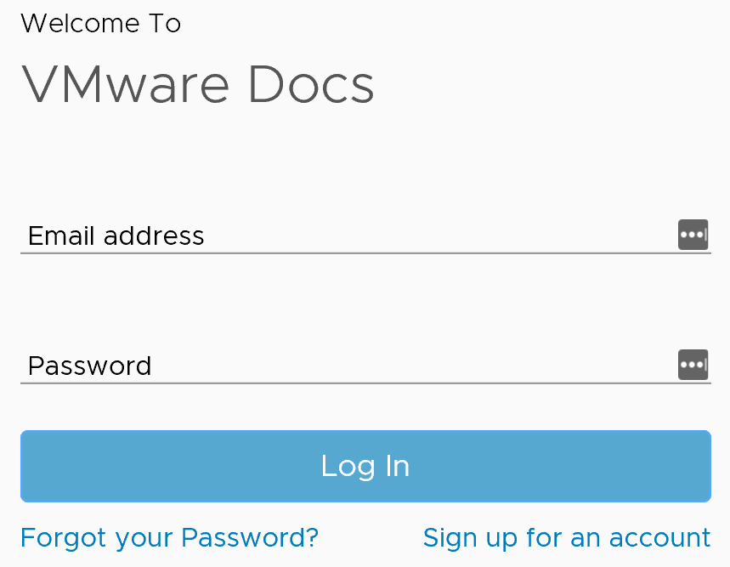The width and height of the screenshot is (730, 567).
Task: Show autofill options via Password field dots icon
Action: [693, 365]
